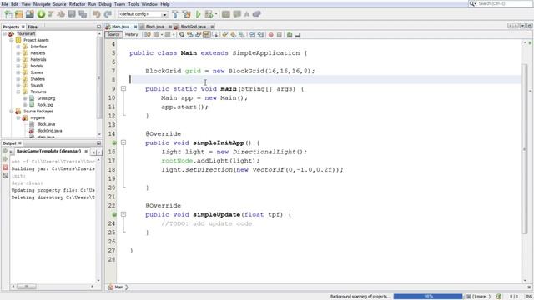Expand the Shaders folder node
534x300 pixels.
tap(18, 79)
